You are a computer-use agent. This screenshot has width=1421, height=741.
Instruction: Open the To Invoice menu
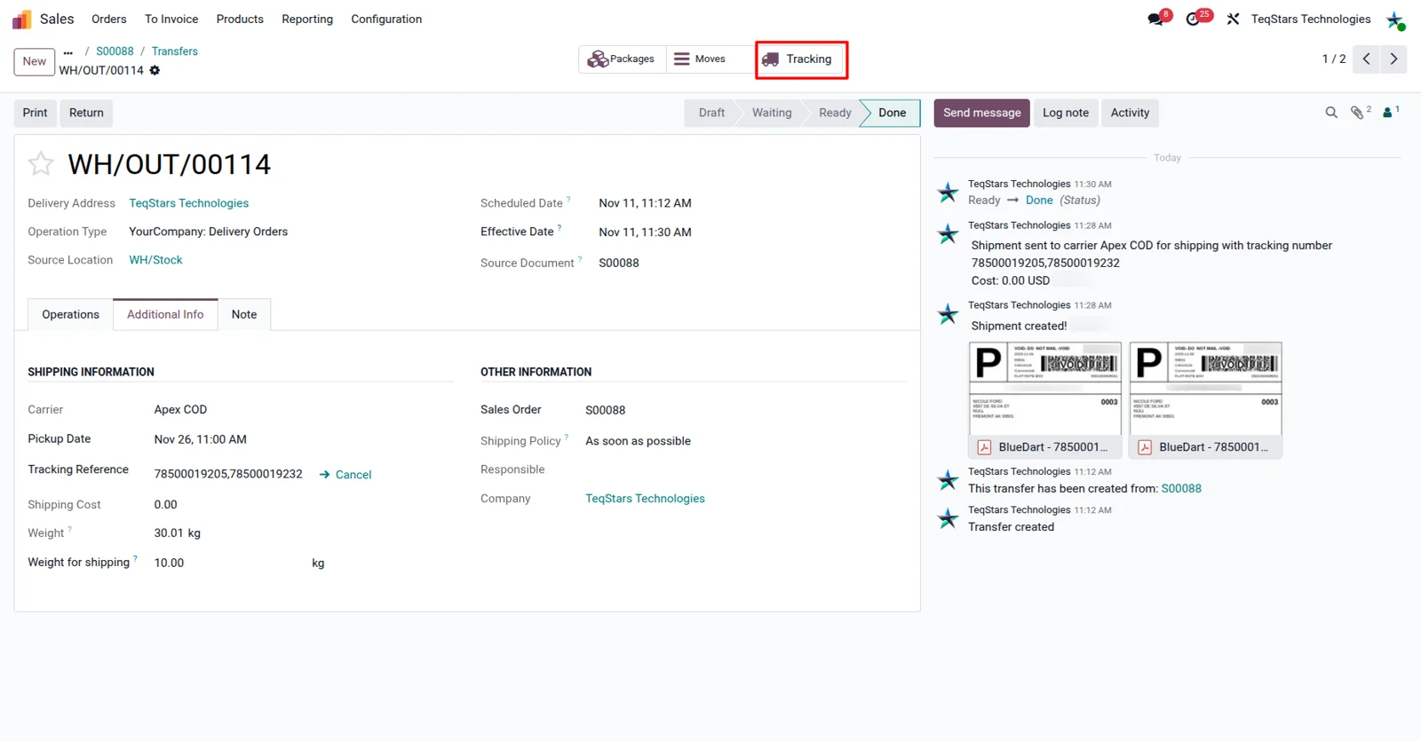pos(171,19)
